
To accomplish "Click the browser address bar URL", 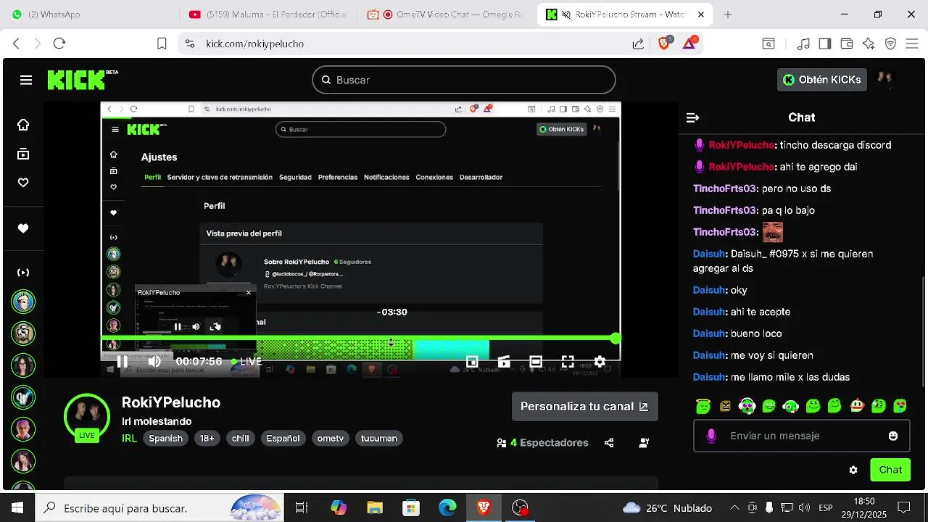I will [254, 43].
